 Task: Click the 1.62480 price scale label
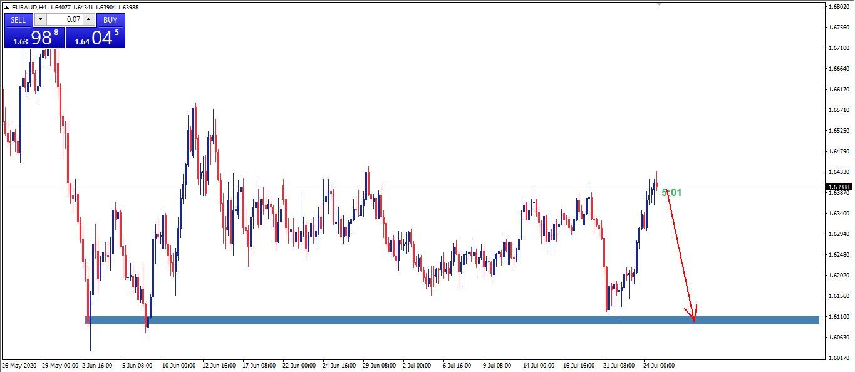pos(838,255)
